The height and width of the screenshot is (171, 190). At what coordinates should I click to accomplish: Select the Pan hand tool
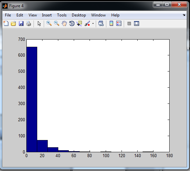(64, 23)
